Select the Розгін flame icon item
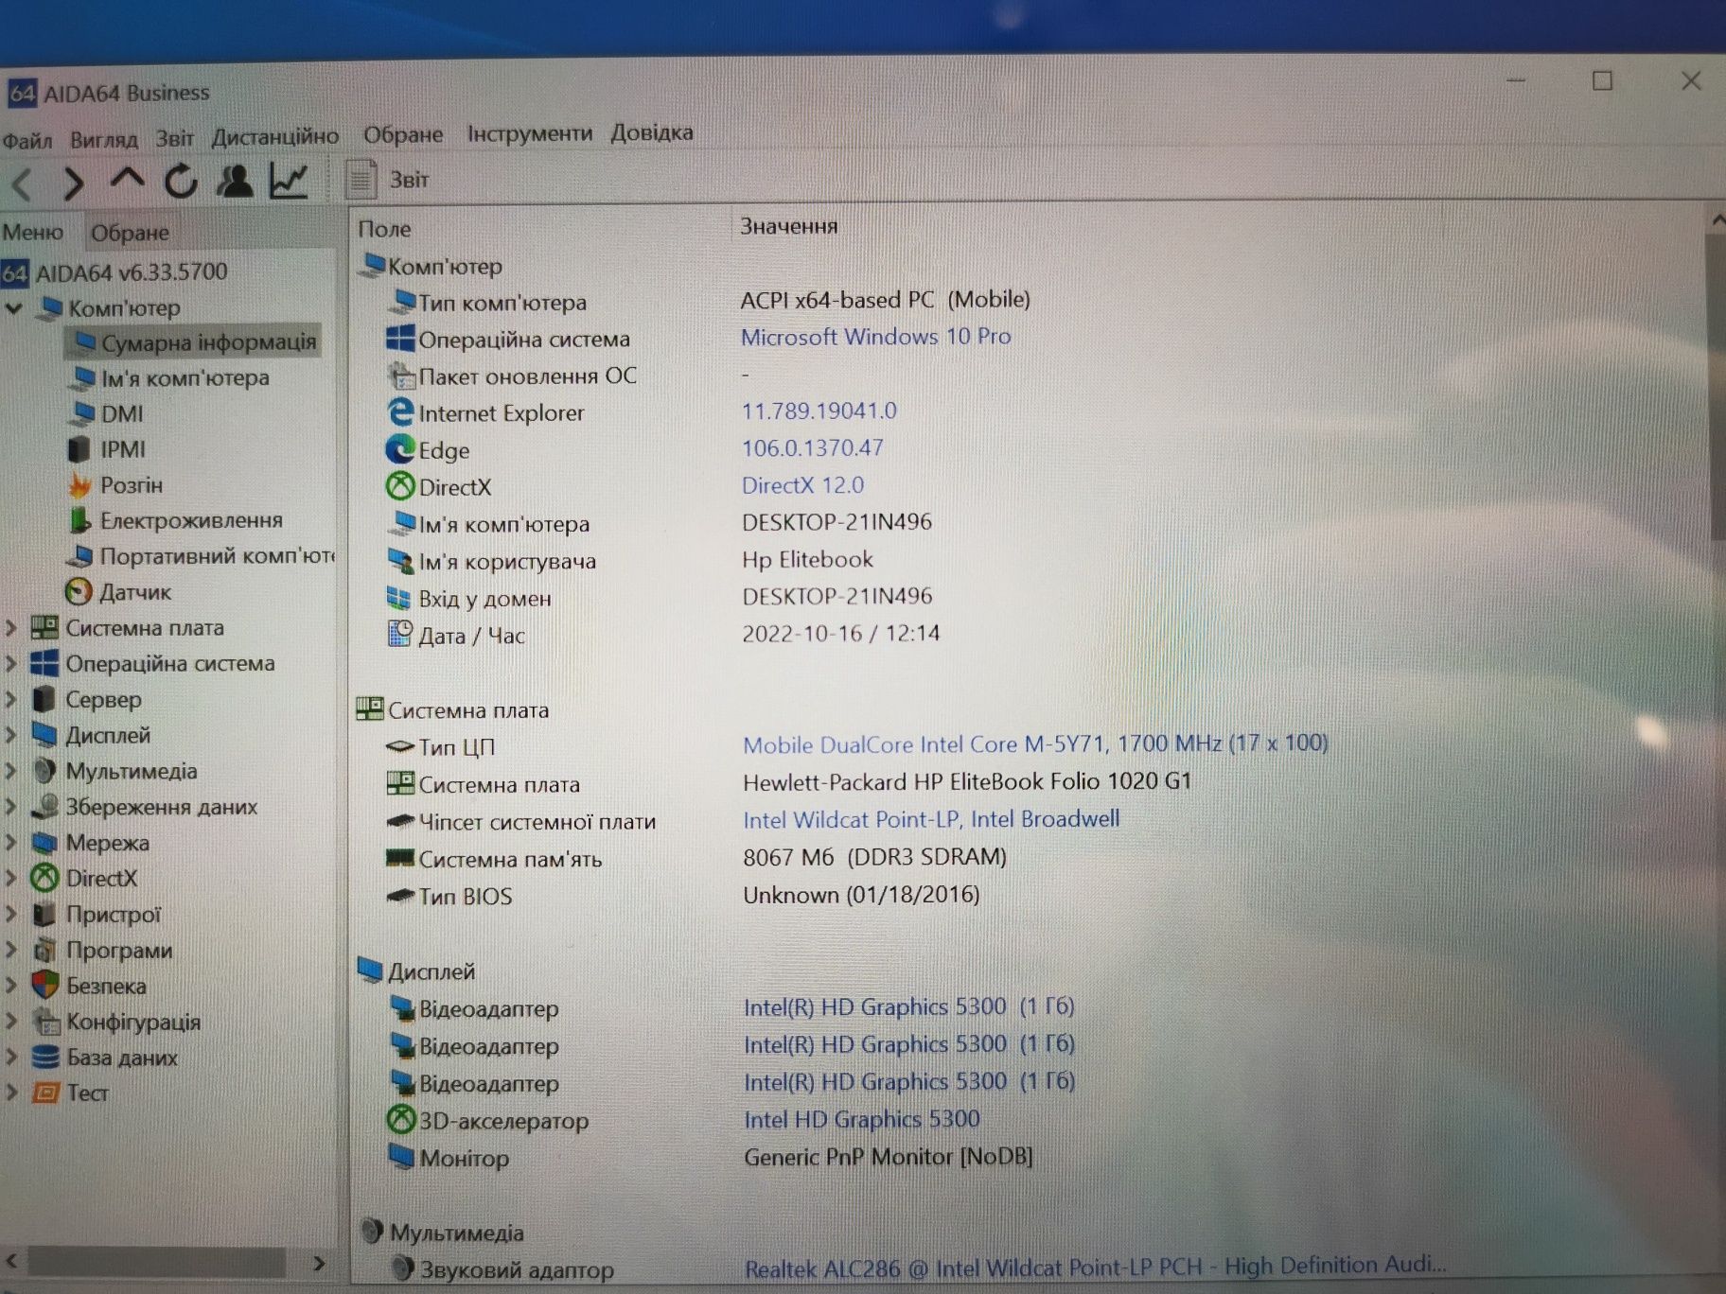1726x1294 pixels. pos(79,485)
